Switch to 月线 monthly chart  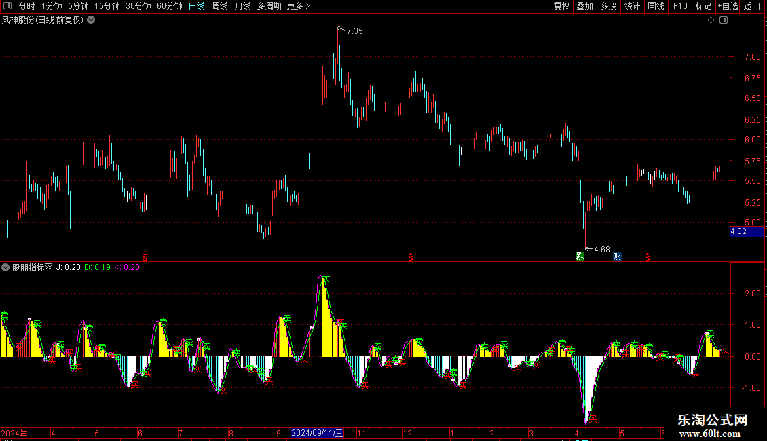[242, 6]
